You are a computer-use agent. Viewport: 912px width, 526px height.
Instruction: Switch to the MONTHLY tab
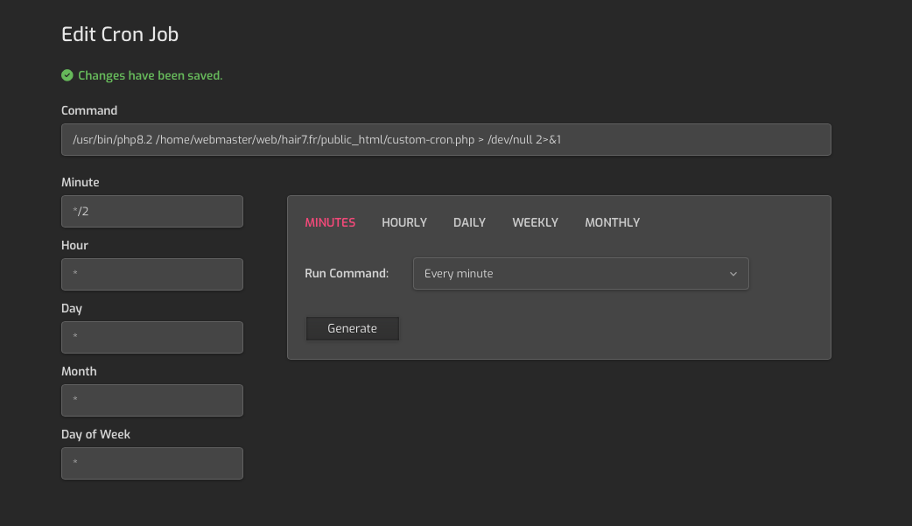click(x=613, y=222)
